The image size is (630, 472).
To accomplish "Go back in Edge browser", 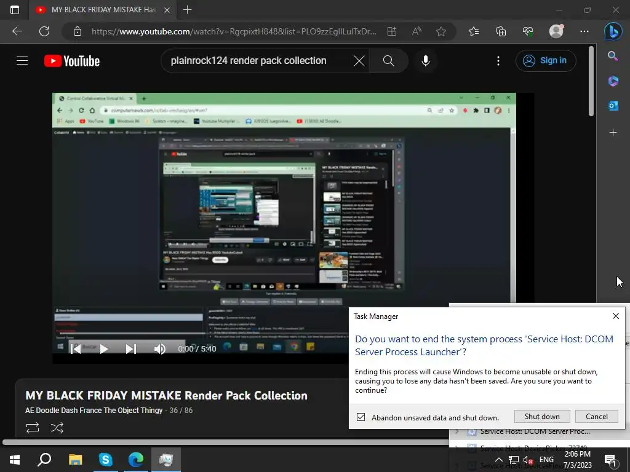I will point(17,31).
